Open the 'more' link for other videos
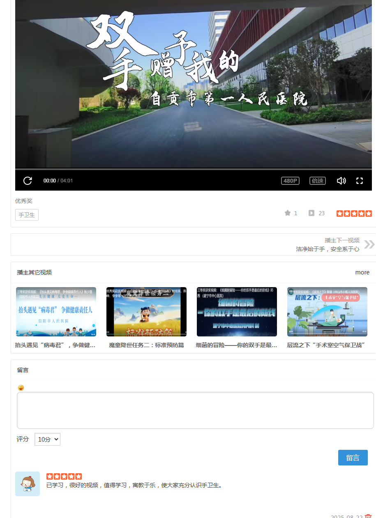Viewport: 376px width, 518px height. tap(362, 272)
